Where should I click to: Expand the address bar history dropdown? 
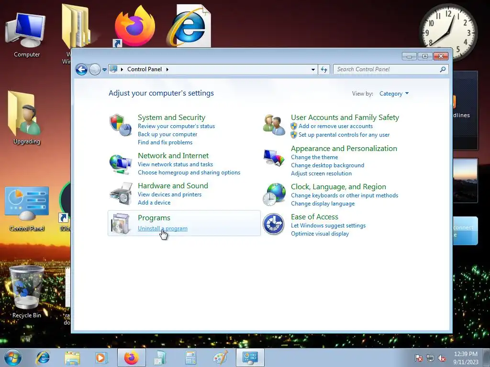(313, 70)
